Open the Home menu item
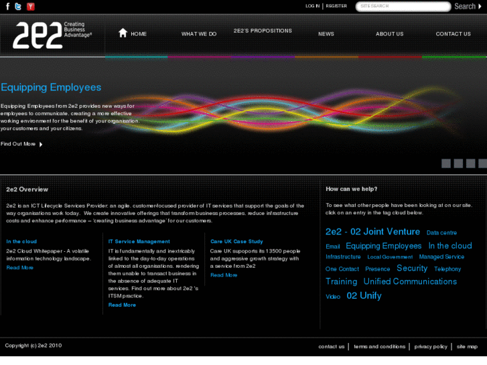The image size is (487, 365). click(x=139, y=34)
